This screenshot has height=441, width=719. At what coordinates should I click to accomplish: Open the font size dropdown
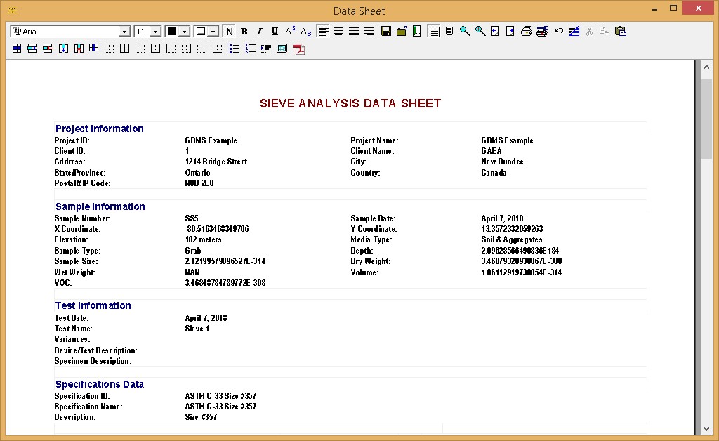click(155, 32)
